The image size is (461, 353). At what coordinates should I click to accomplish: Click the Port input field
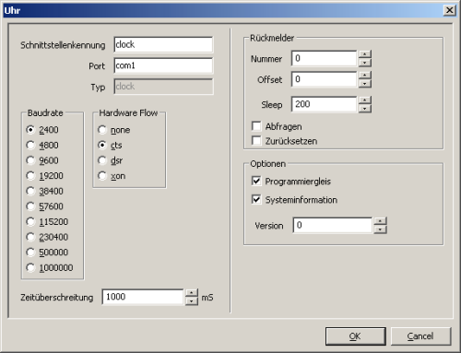pyautogui.click(x=163, y=65)
